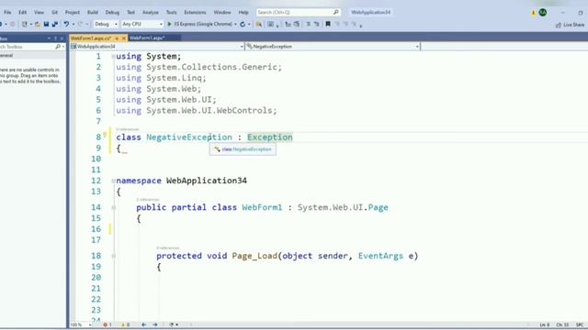The height and width of the screenshot is (330, 588).
Task: Collapse the WebForm1 class block
Action: click(113, 207)
